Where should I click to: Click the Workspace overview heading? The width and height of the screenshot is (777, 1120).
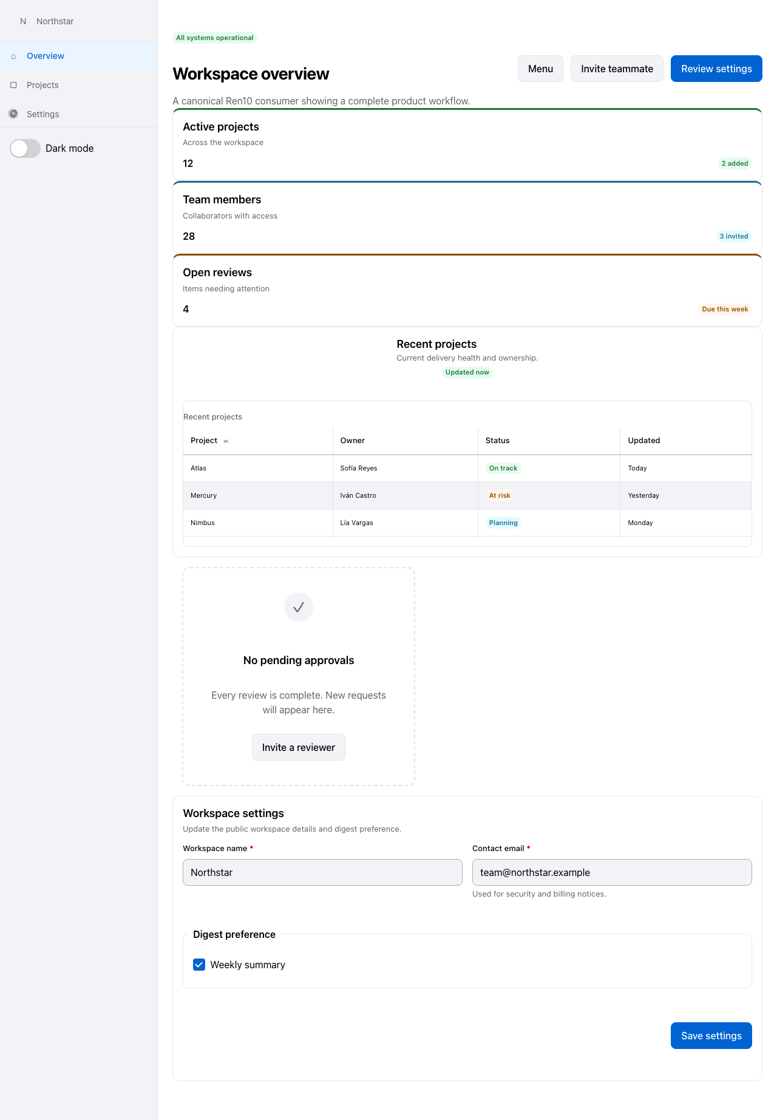(251, 74)
